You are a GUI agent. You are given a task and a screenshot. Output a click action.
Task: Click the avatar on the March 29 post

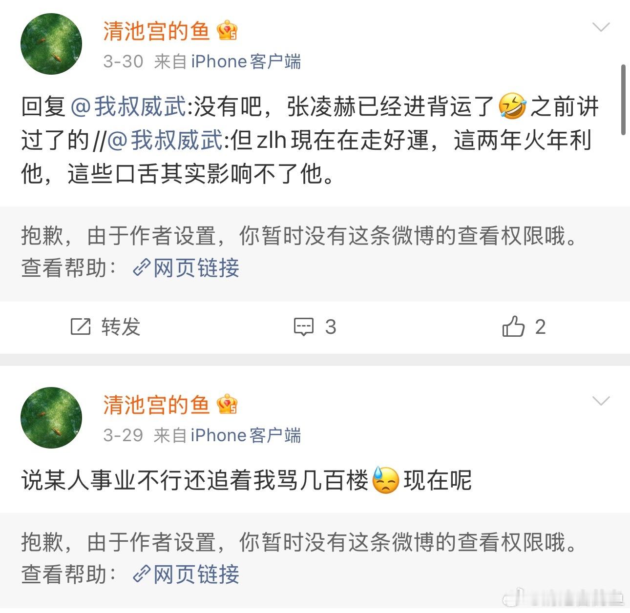coord(51,418)
